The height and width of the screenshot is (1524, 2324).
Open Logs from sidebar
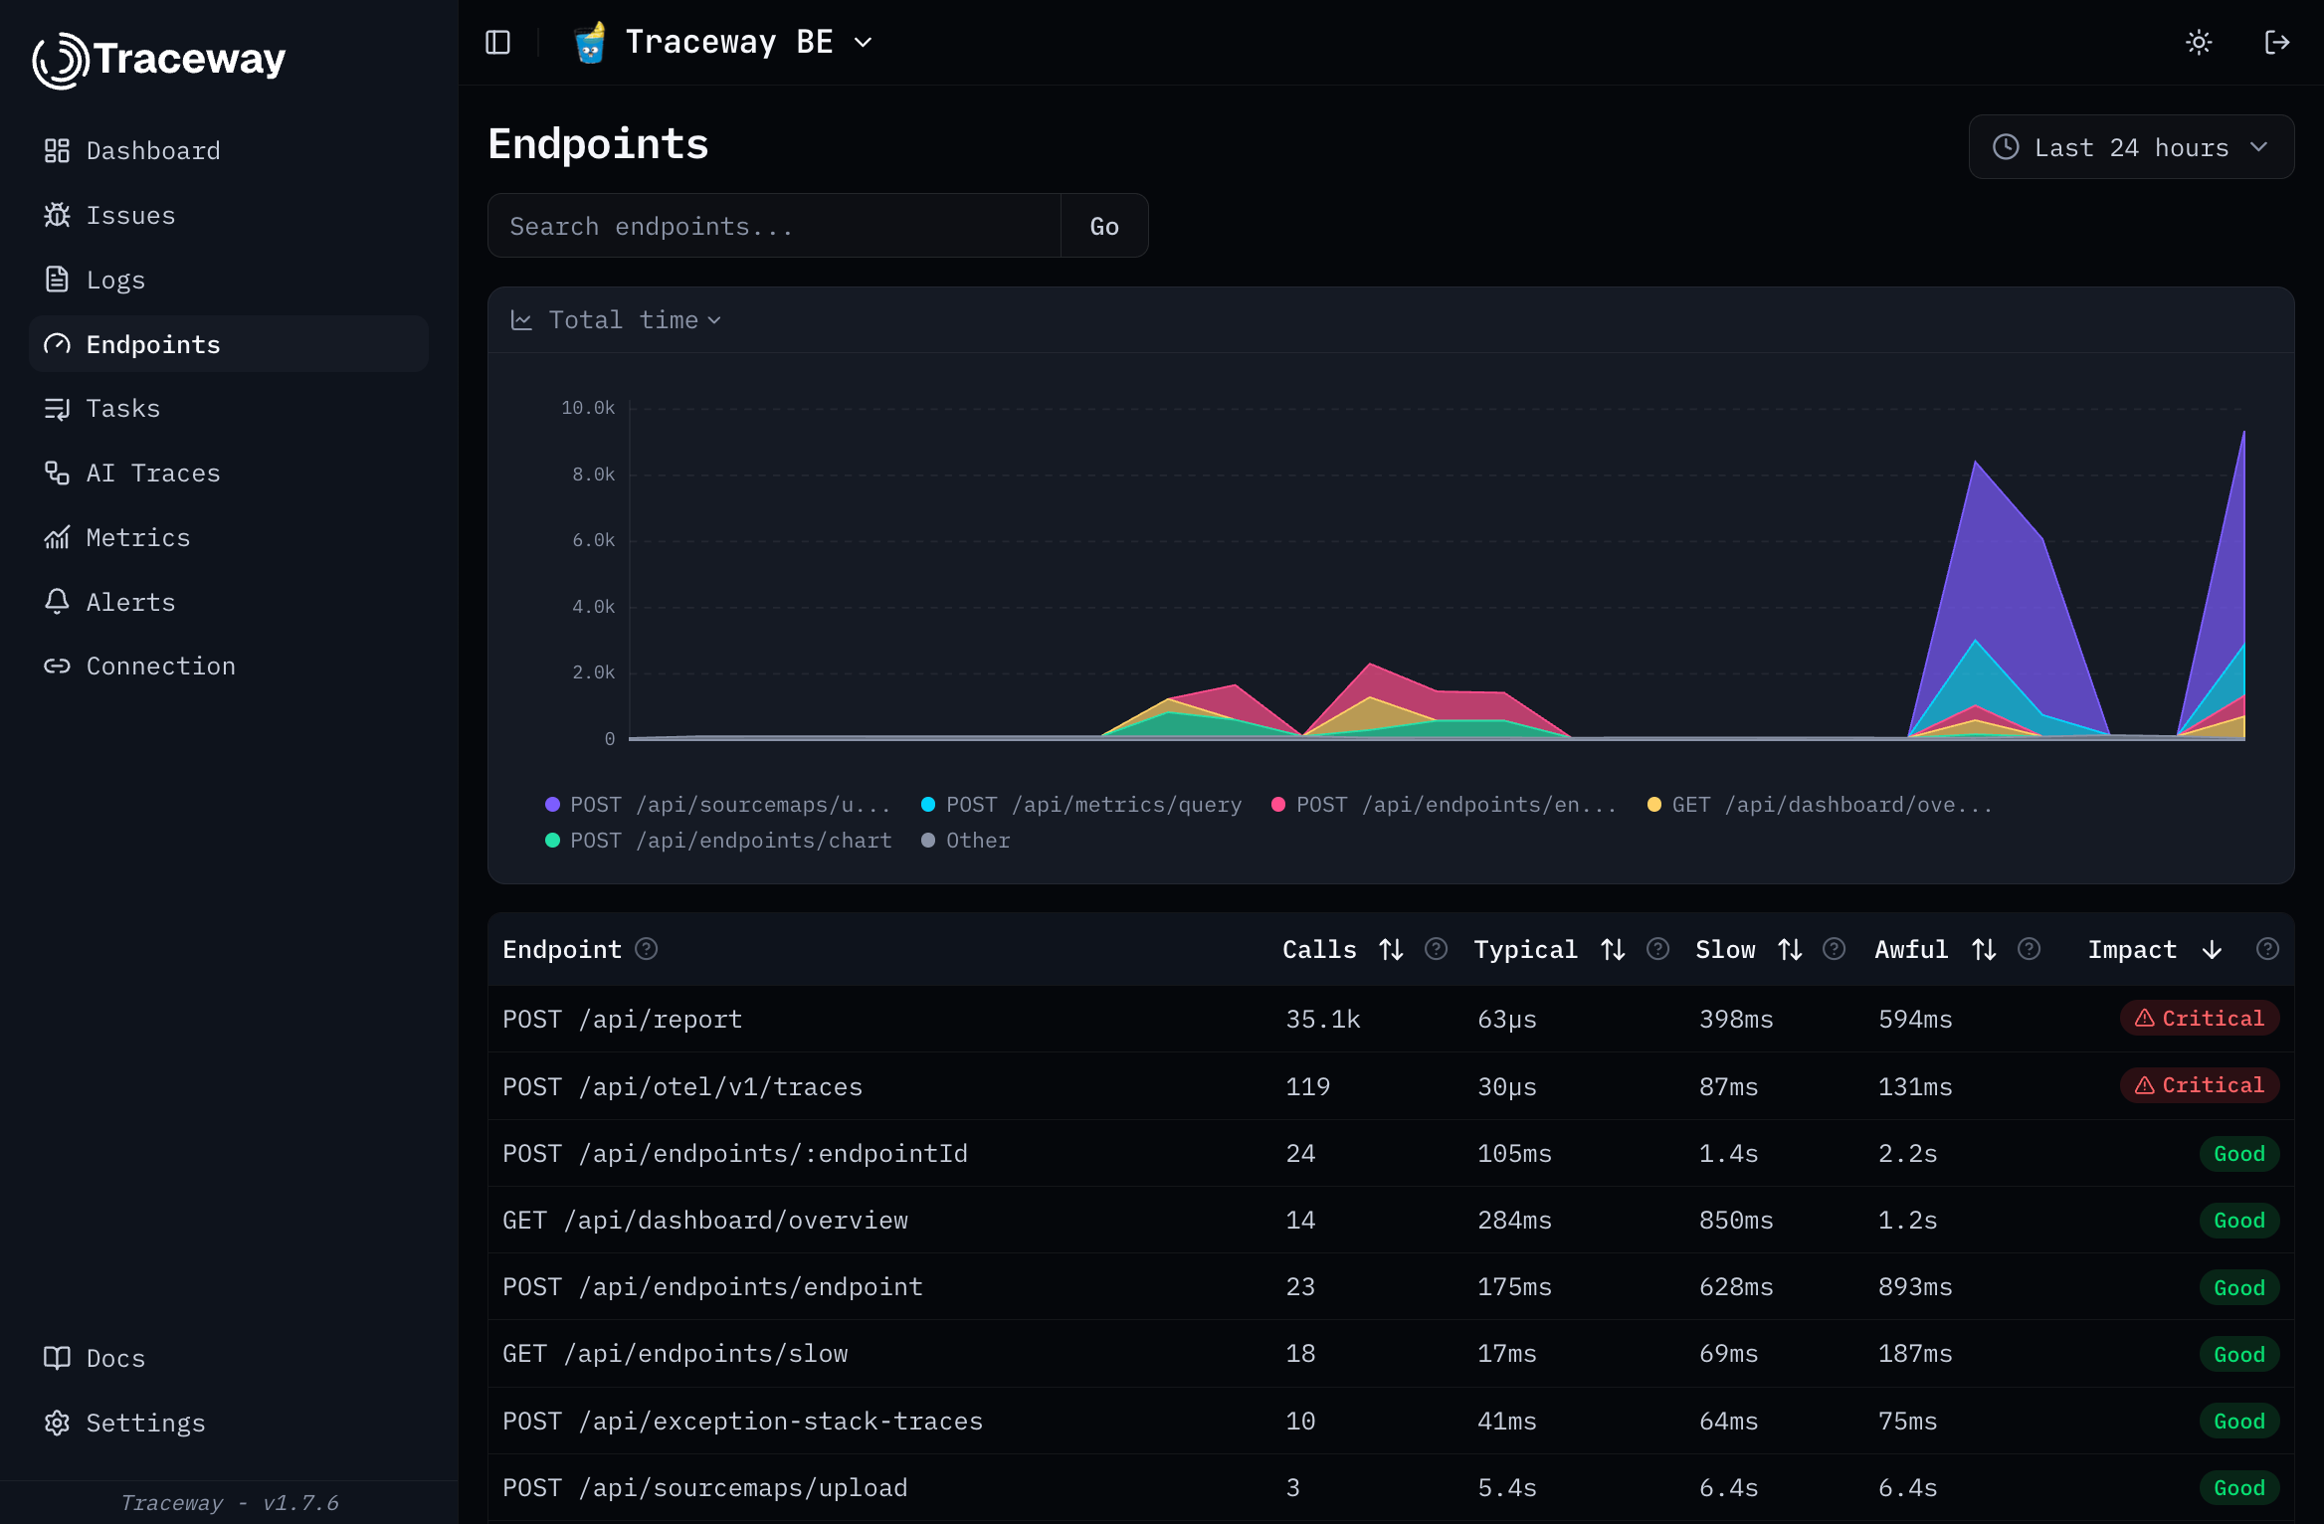(229, 280)
